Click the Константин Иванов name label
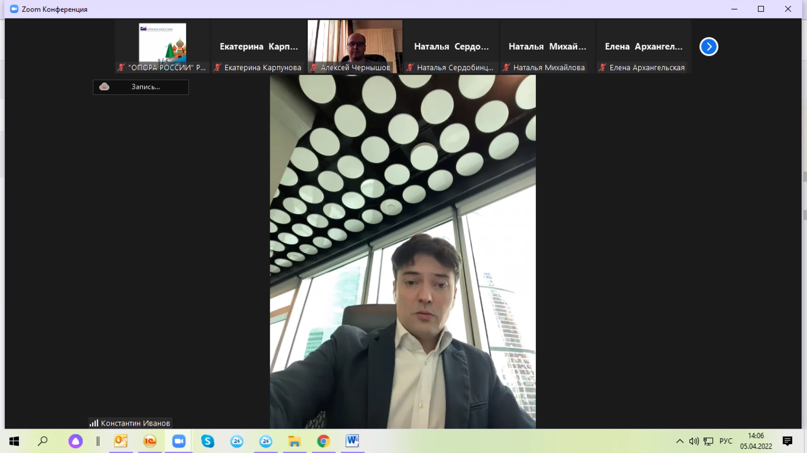Viewport: 807px width, 453px height. [x=135, y=423]
